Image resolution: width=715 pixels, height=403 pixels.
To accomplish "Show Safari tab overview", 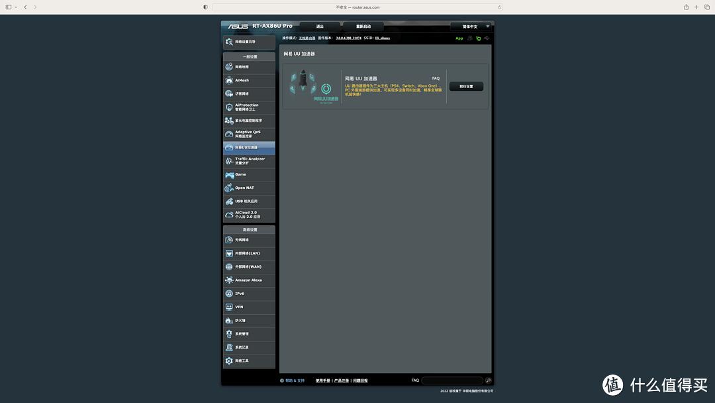I will pyautogui.click(x=707, y=7).
